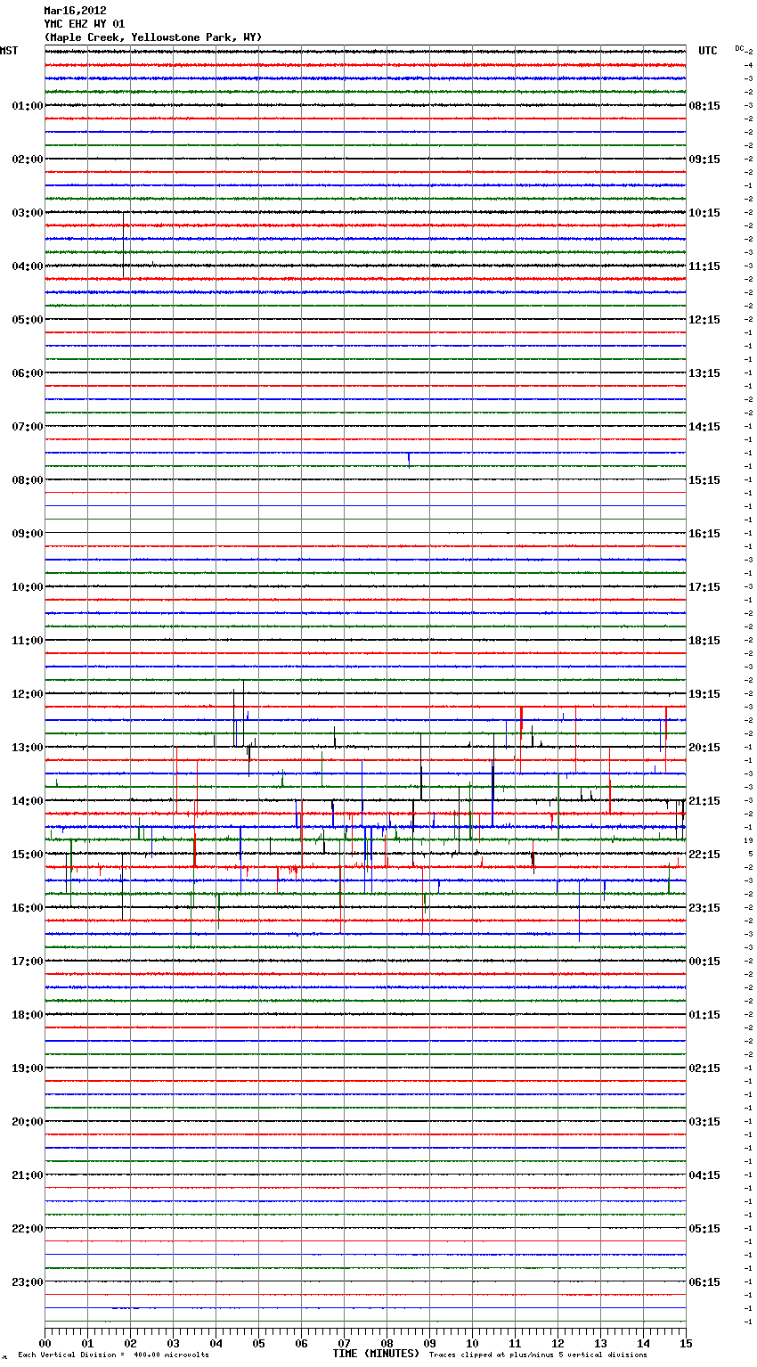
Task: Select the 16:00 MST time label
Action: 27,908
